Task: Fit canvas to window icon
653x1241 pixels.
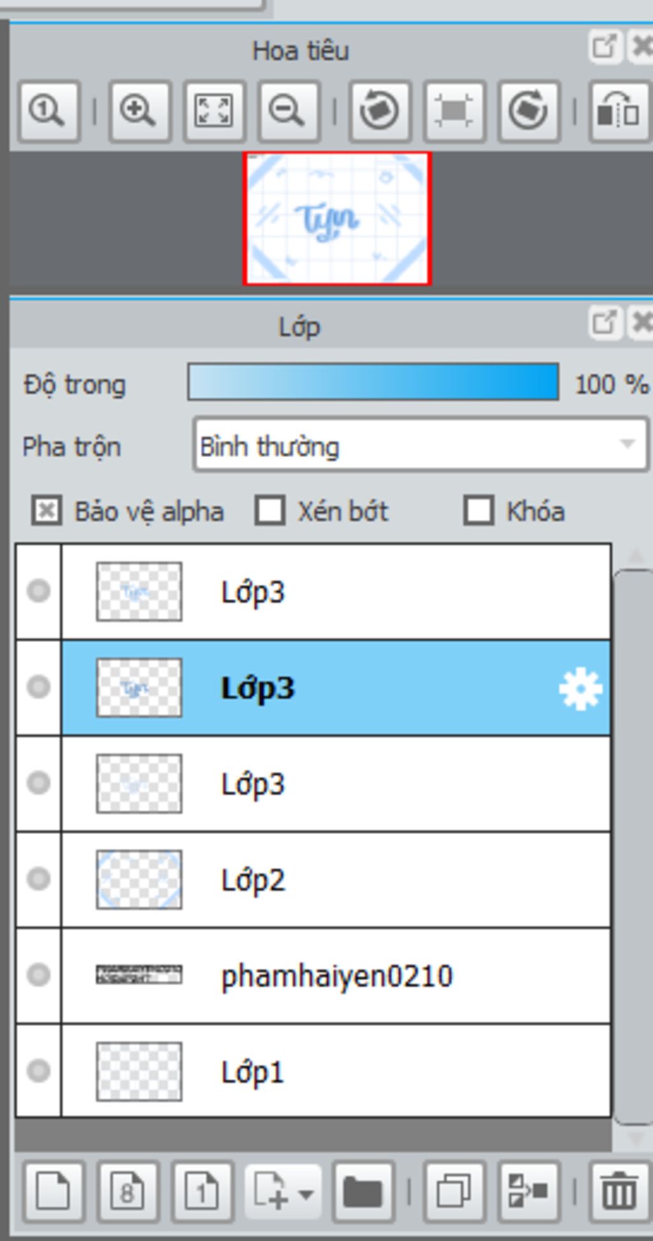Action: (x=214, y=111)
